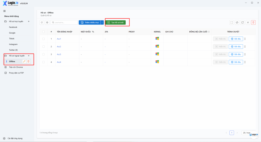This screenshot has height=142, width=261.
Task: Select the checkbox for Acc2 row
Action: click(44, 46)
